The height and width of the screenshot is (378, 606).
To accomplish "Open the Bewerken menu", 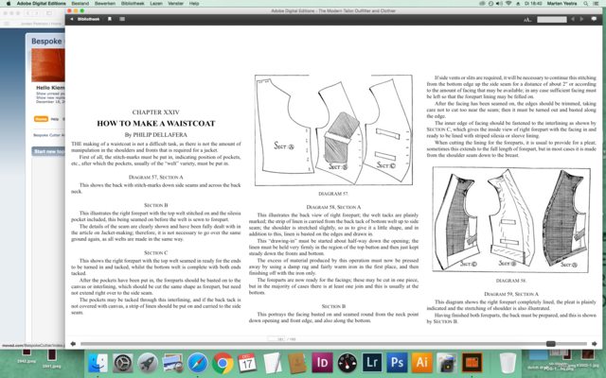I will pyautogui.click(x=105, y=4).
